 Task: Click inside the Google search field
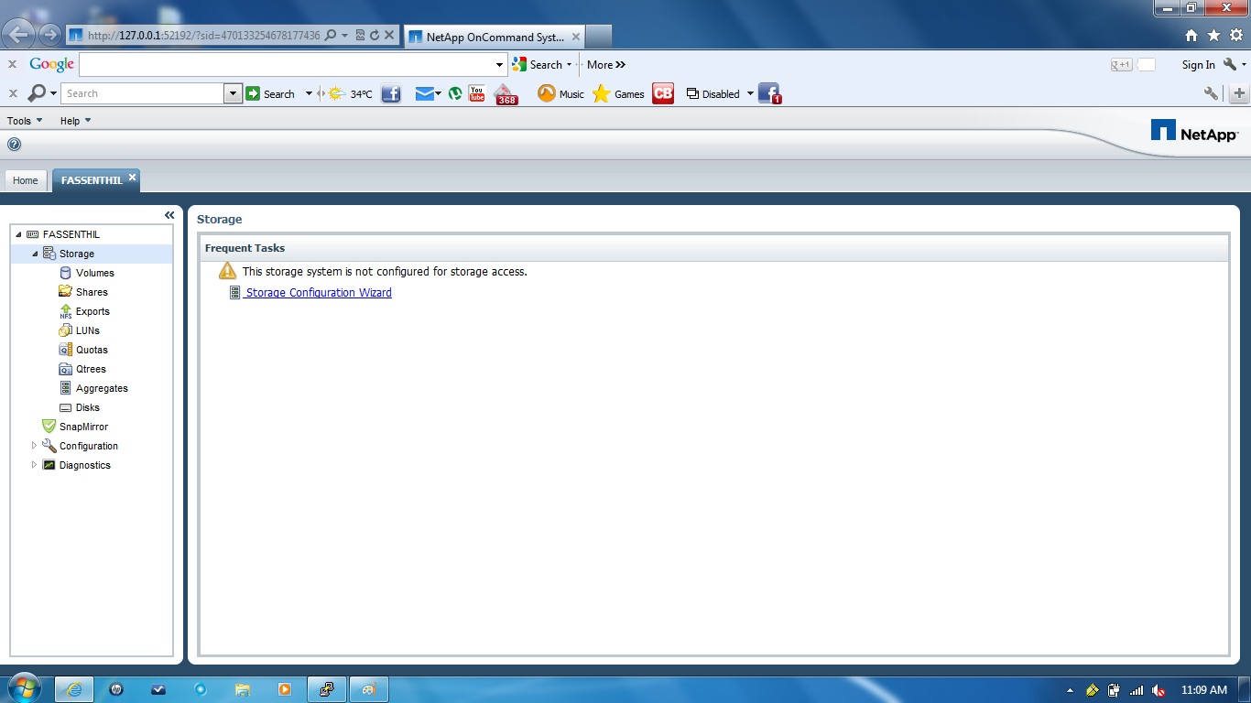(284, 65)
